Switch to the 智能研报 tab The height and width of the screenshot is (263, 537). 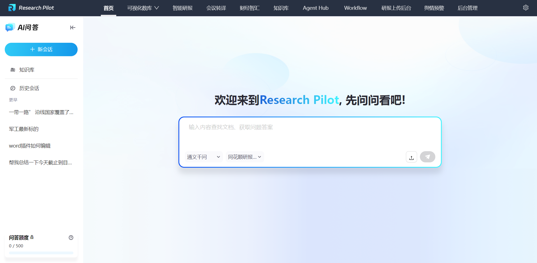point(182,8)
